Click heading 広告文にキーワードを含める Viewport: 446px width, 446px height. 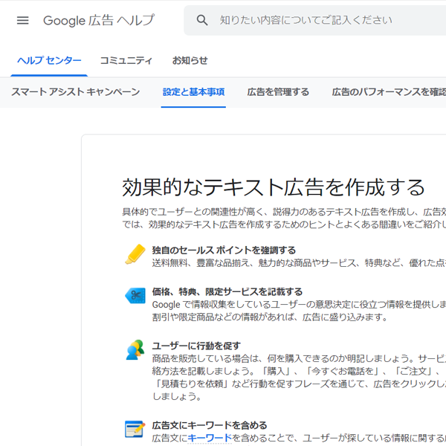pos(210,425)
